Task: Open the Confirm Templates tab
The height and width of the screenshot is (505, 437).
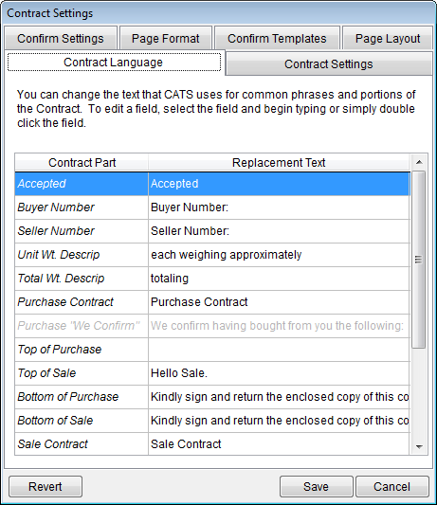Action: 277,38
